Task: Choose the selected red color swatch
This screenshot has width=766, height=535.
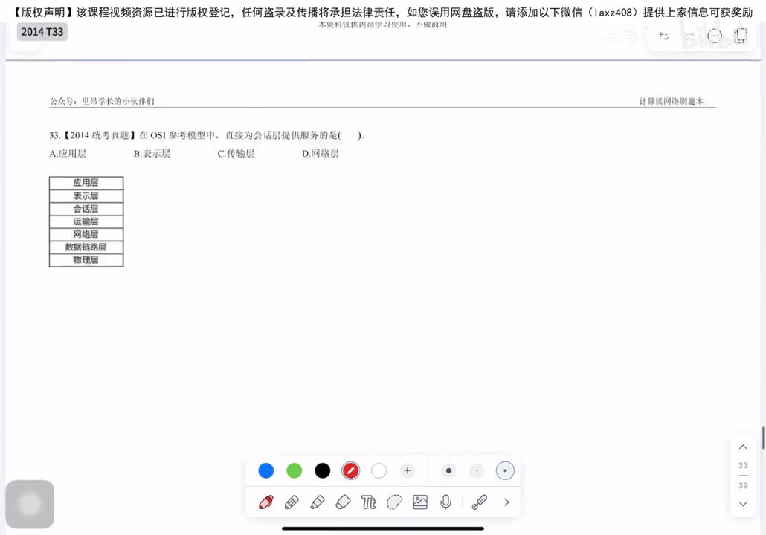Action: [x=351, y=470]
